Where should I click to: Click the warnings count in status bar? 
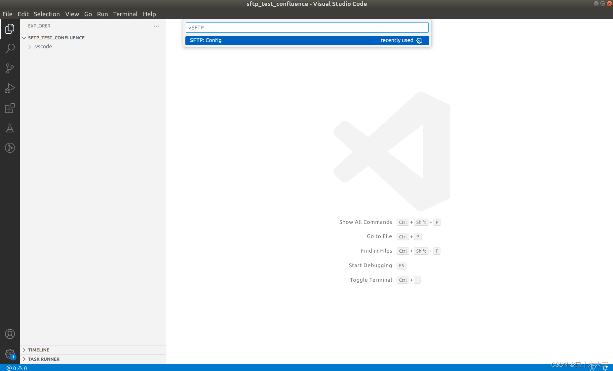click(x=22, y=368)
